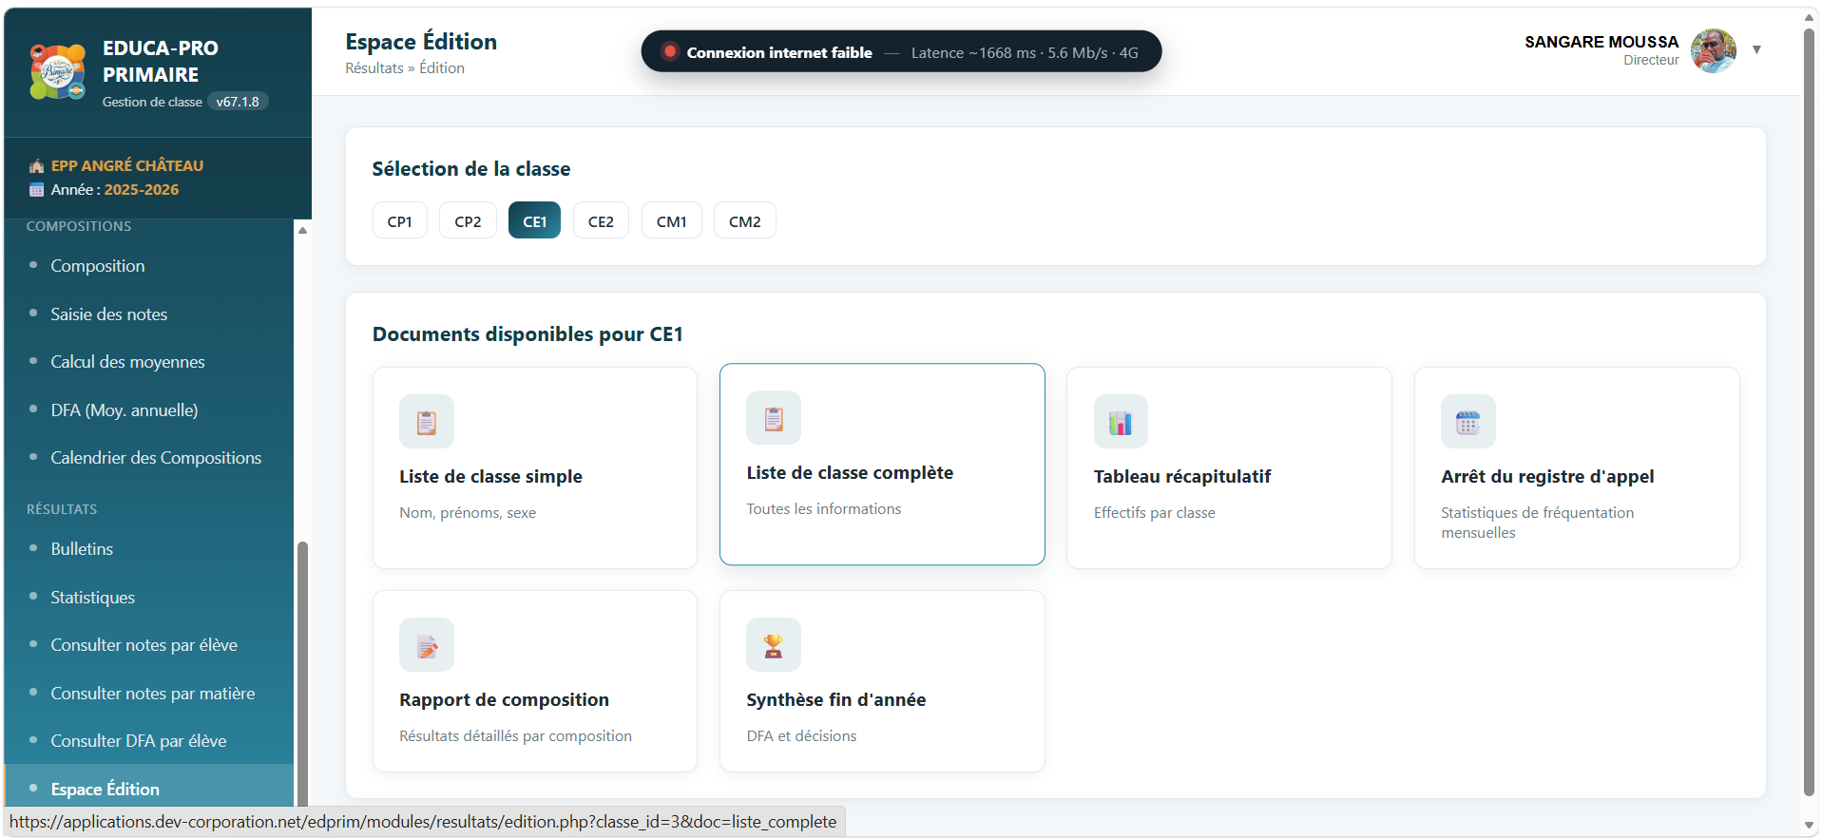Select the CP2 class tab

click(x=468, y=220)
